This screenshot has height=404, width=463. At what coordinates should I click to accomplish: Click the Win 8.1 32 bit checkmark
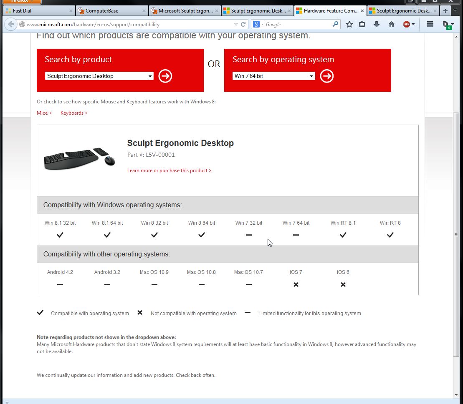[x=60, y=235]
